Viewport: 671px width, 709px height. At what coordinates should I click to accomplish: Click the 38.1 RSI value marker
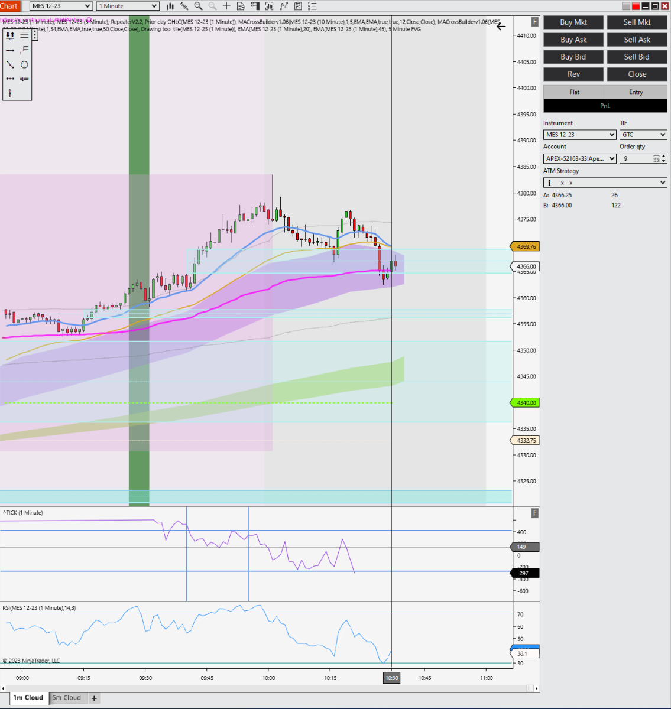[x=525, y=653]
